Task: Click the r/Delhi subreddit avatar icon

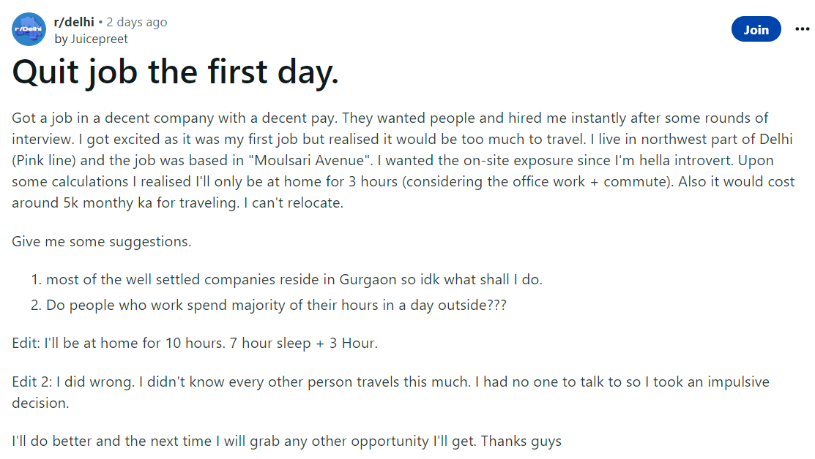Action: (x=29, y=29)
